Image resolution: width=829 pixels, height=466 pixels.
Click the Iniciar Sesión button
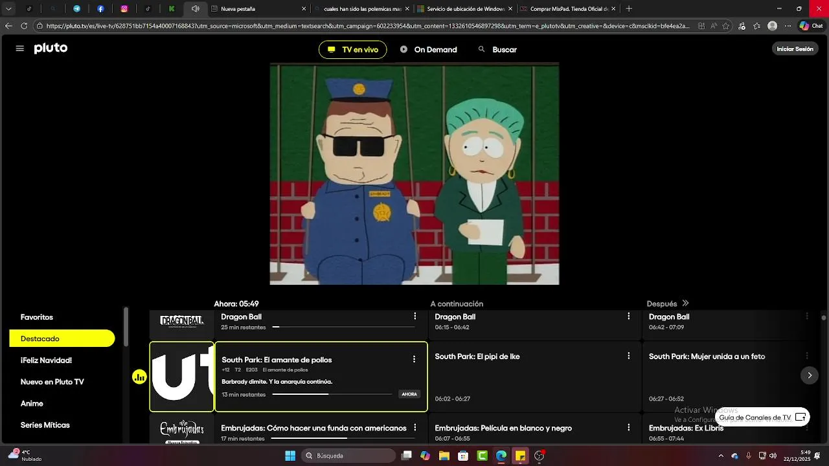[795, 49]
